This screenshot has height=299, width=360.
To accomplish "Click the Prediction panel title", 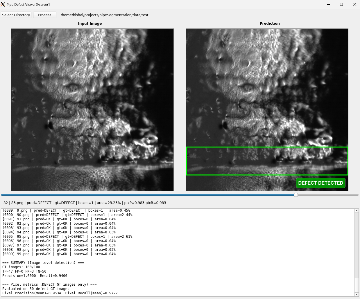I will (269, 23).
